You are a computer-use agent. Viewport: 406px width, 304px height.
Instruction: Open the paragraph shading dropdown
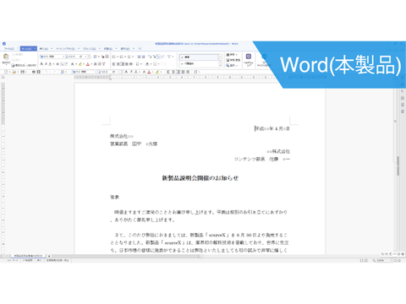point(151,64)
